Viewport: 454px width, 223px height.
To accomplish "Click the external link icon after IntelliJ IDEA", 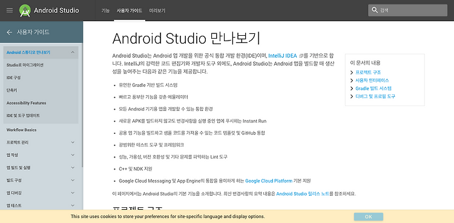I will tap(301, 55).
